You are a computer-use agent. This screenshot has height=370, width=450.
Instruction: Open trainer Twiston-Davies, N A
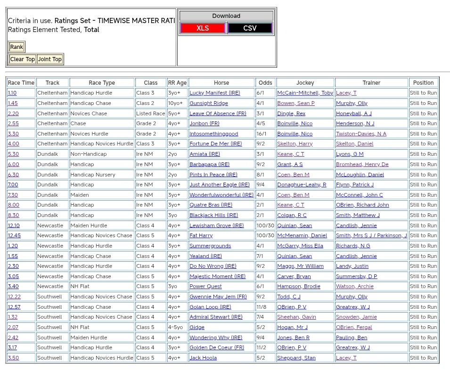[x=361, y=134]
